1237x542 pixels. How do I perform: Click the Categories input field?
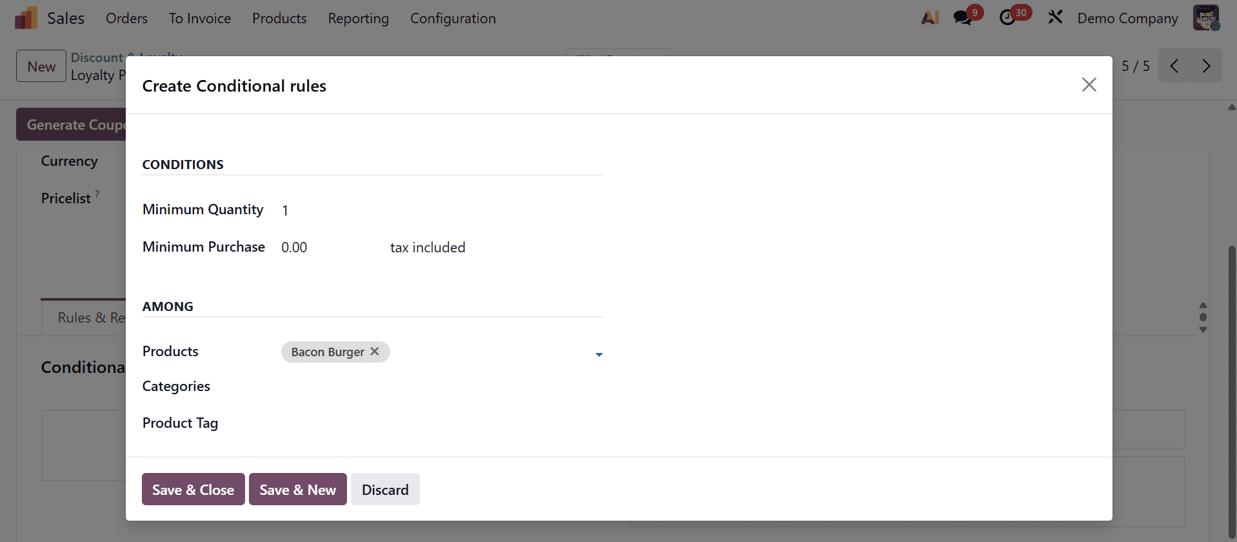(x=442, y=386)
